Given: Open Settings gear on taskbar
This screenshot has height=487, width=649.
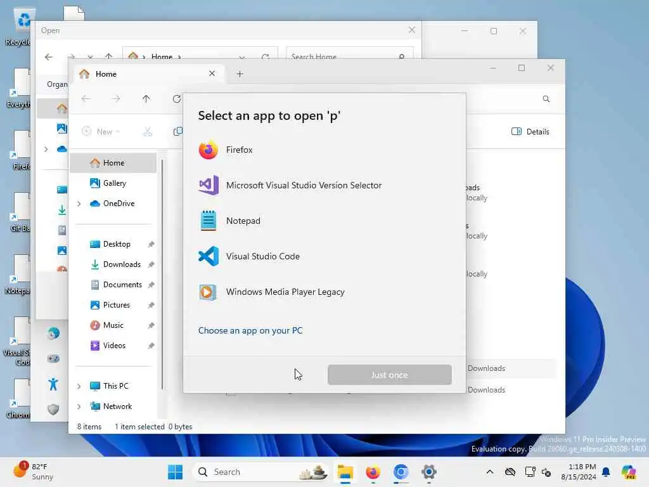Looking at the screenshot, I should [429, 472].
